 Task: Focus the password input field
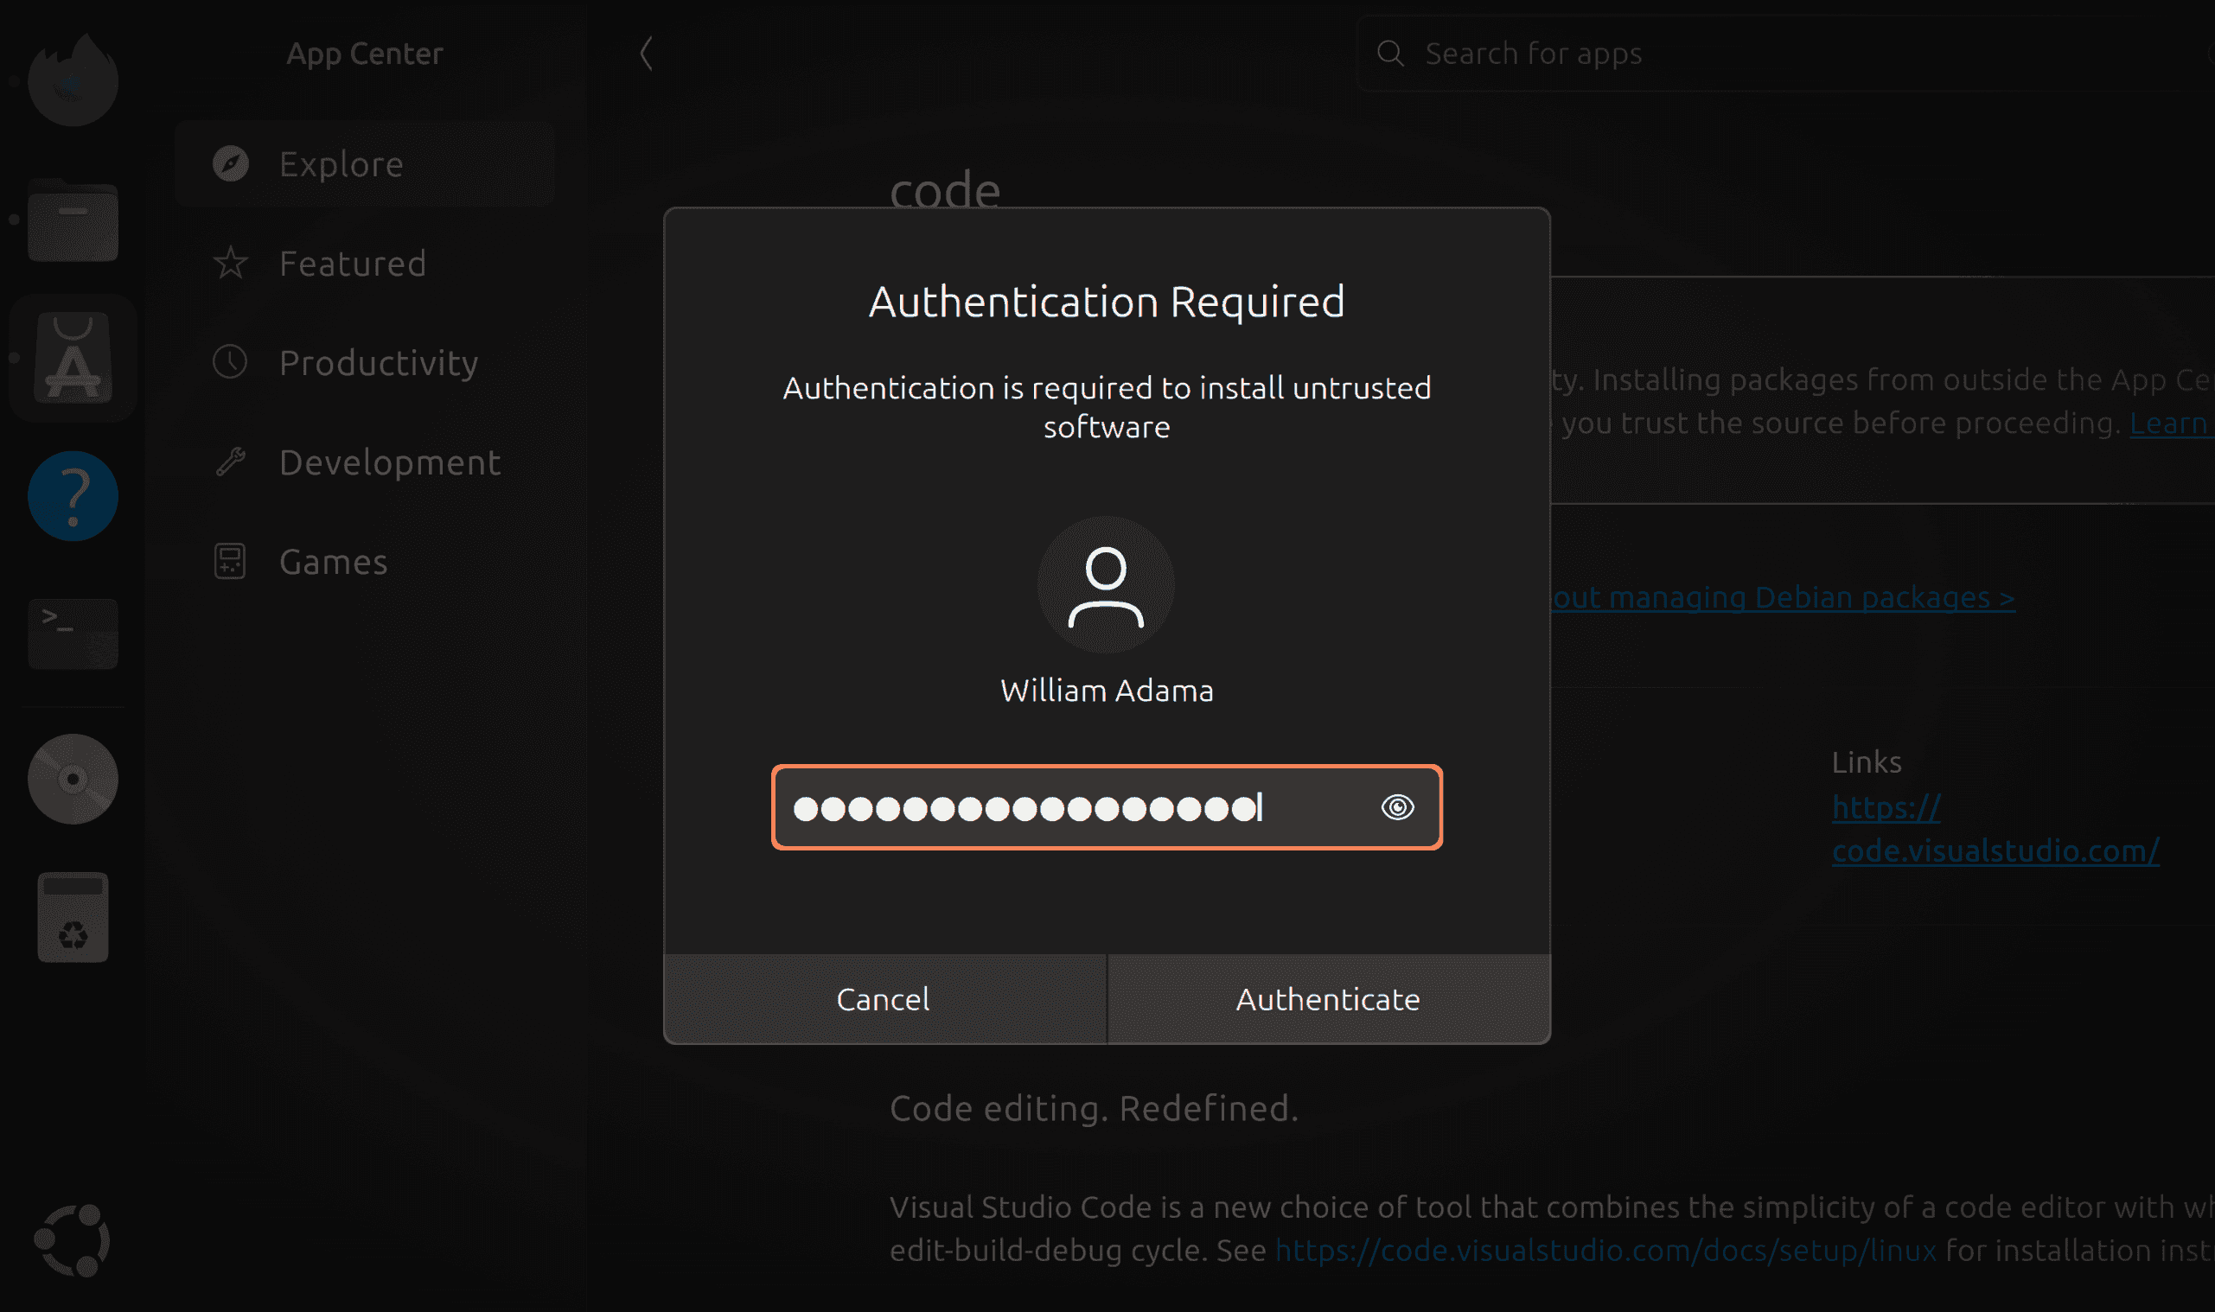click(x=1106, y=807)
